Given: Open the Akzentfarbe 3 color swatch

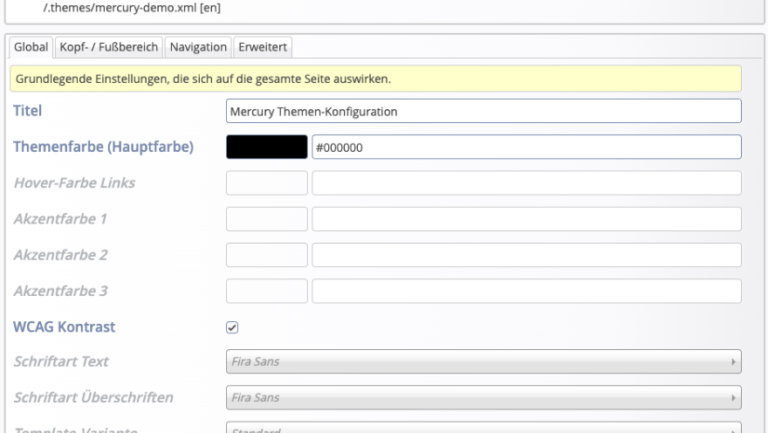Looking at the screenshot, I should (266, 291).
